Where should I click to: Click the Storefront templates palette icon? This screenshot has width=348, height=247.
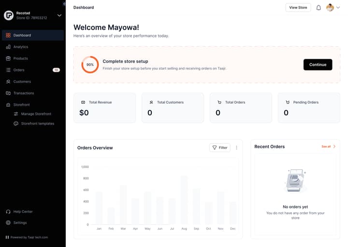pyautogui.click(x=16, y=123)
